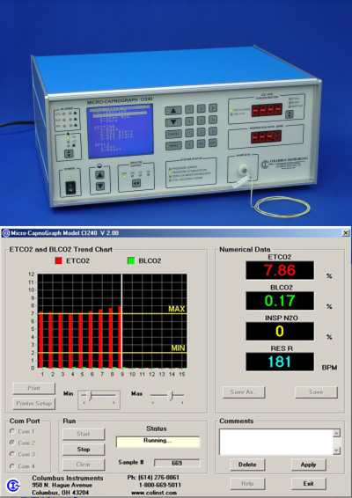352x498 pixels.
Task: Click the white cursor line at sample 9
Action: point(121,321)
